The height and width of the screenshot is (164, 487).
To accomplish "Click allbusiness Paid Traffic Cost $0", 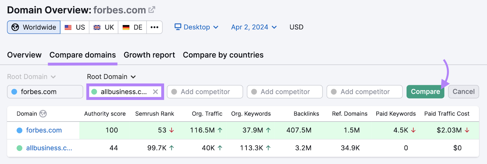I will pyautogui.click(x=457, y=148).
